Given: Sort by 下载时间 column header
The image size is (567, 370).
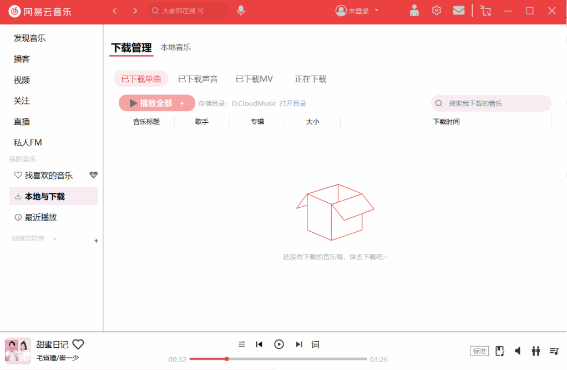Looking at the screenshot, I should pyautogui.click(x=446, y=122).
